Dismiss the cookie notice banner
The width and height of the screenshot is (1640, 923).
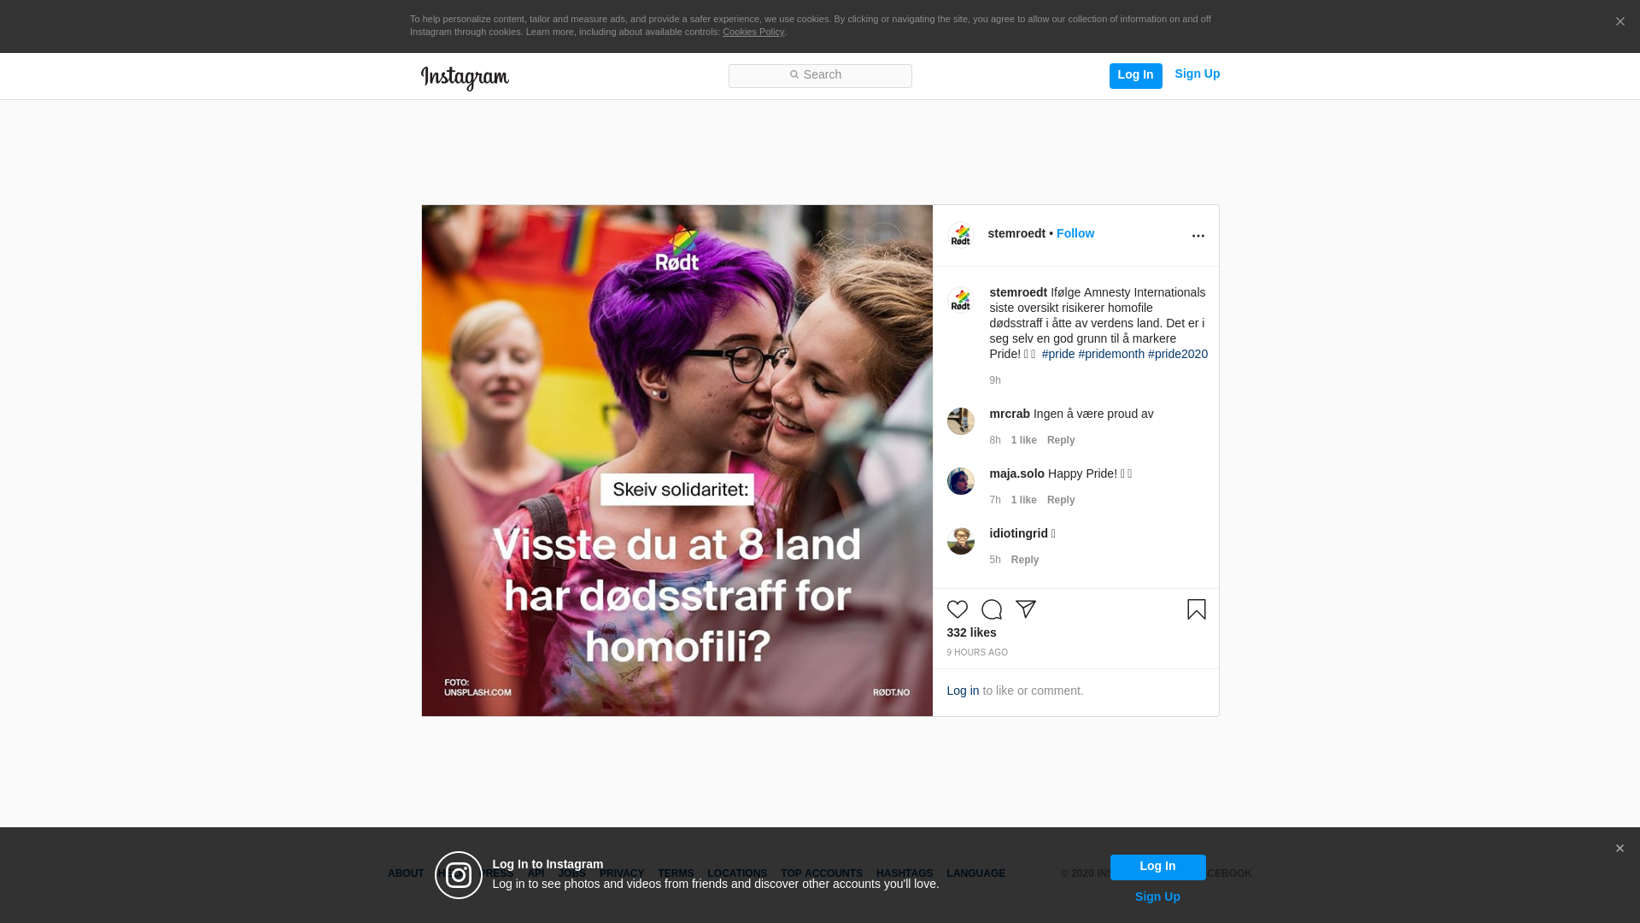tap(1619, 22)
